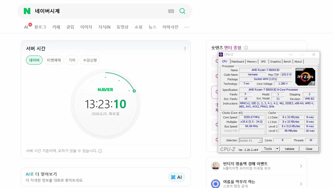Open the Memory tab in CPU-Z
The image size is (333, 188).
252,62
